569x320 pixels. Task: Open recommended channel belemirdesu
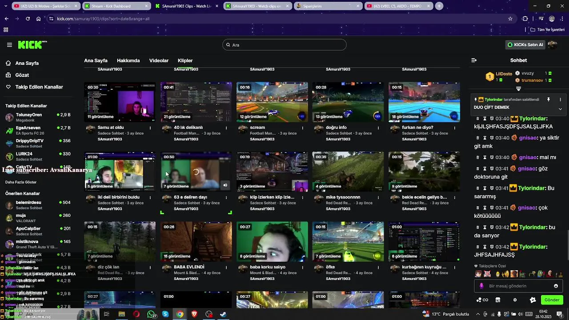38,205
